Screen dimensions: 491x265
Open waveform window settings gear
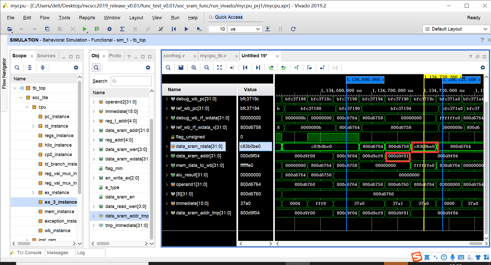(483, 68)
